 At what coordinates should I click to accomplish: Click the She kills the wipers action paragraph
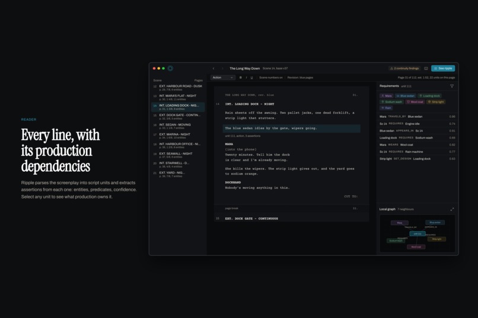click(x=289, y=171)
